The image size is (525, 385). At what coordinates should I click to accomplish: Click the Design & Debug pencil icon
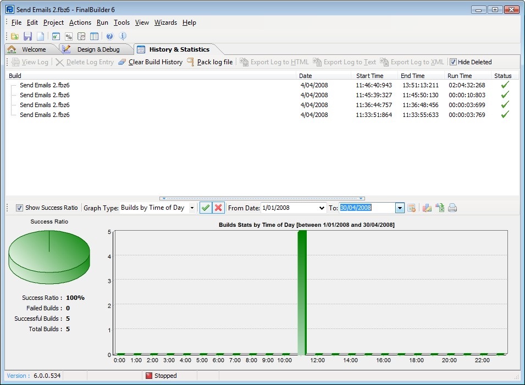pyautogui.click(x=66, y=49)
